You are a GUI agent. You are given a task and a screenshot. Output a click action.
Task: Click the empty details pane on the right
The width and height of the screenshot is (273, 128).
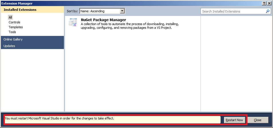tap(235, 63)
